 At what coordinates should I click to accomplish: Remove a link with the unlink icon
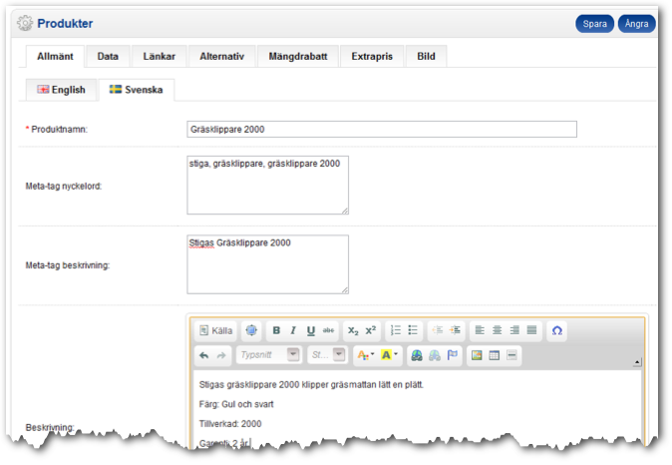tap(435, 355)
